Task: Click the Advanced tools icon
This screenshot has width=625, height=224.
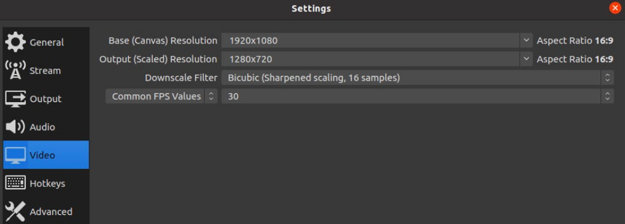Action: coord(16,211)
